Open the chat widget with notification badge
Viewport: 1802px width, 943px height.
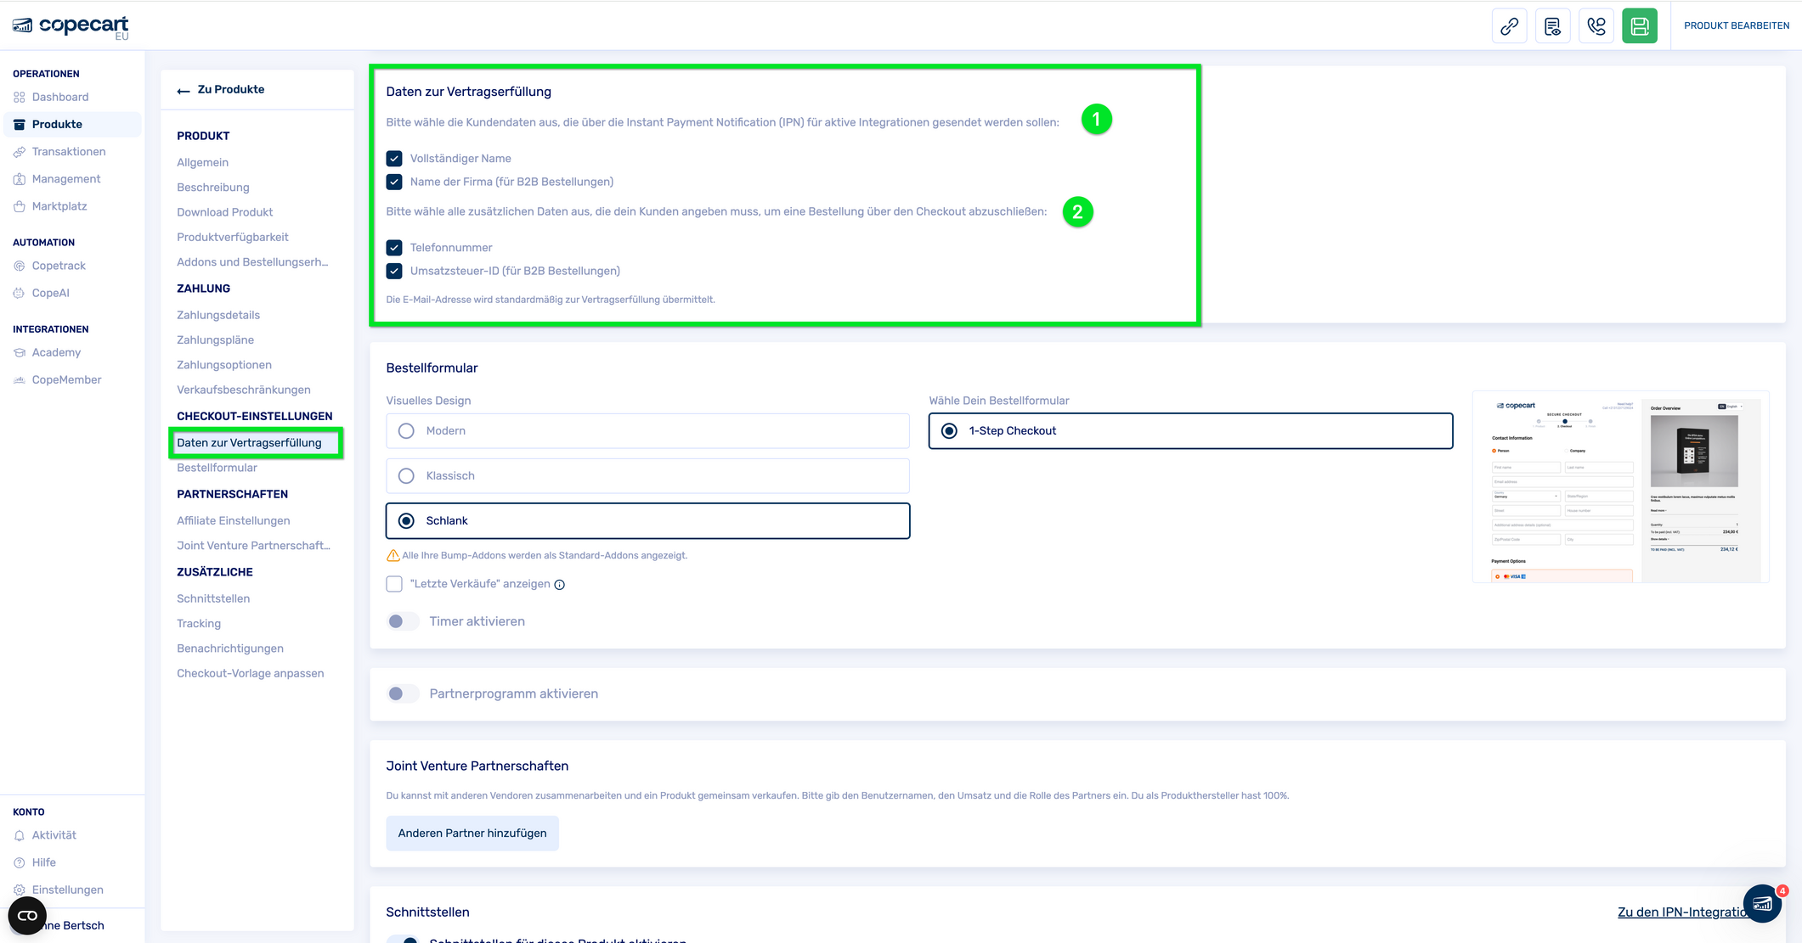1762,903
